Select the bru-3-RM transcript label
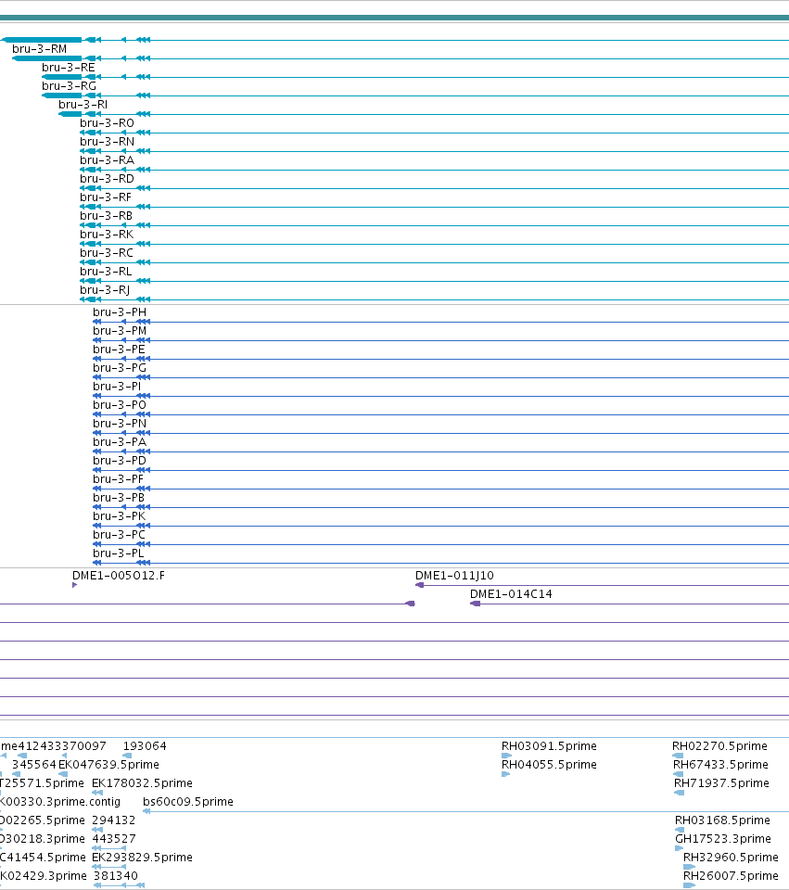 pyautogui.click(x=39, y=49)
